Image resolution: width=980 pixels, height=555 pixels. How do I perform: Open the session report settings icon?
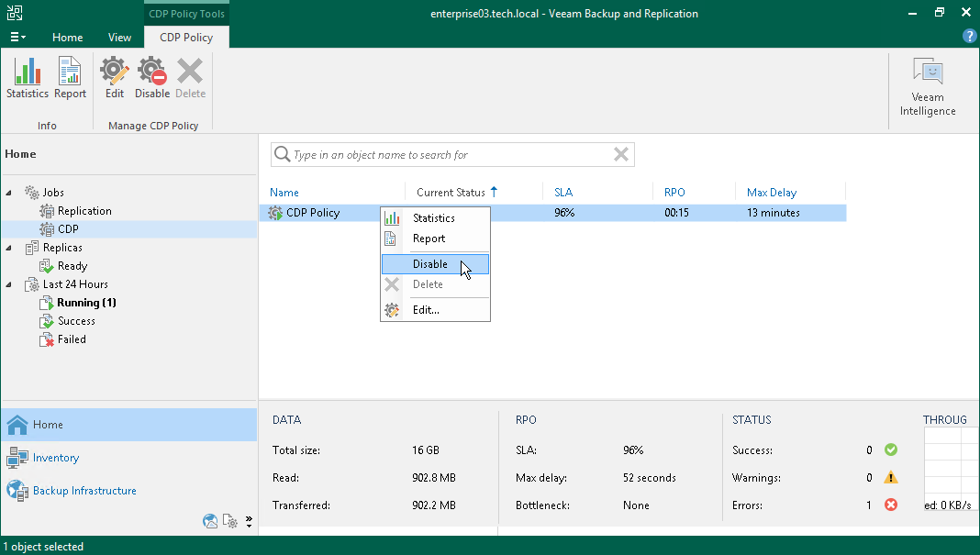(229, 521)
